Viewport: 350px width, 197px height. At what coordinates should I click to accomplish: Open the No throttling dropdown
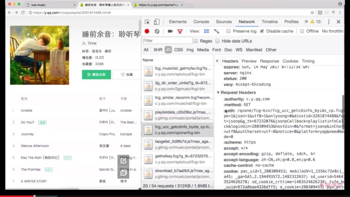tap(332, 31)
